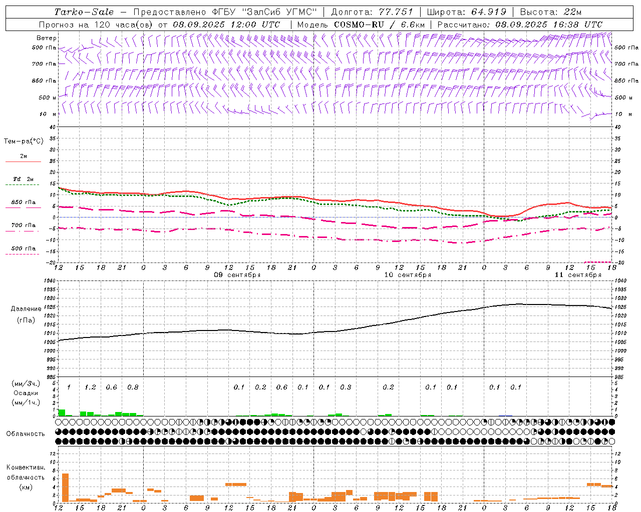Click the 'Осадки' precipitation label
641x512 pixels.
[26, 393]
